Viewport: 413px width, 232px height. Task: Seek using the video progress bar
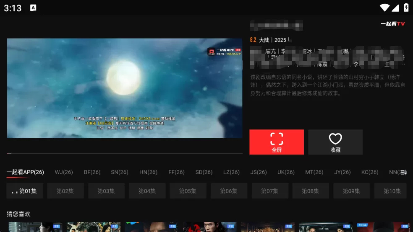coord(125,154)
